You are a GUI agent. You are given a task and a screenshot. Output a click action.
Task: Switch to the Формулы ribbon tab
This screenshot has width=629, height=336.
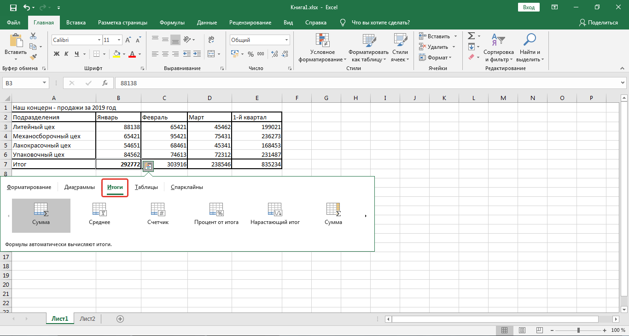pos(172,23)
